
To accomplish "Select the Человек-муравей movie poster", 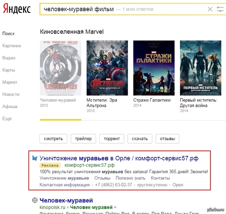I will (x=61, y=68).
